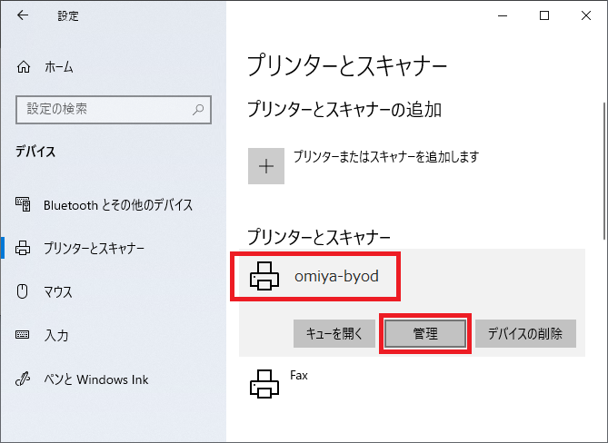Click the mouse icon in sidebar
608x443 pixels.
(x=25, y=292)
